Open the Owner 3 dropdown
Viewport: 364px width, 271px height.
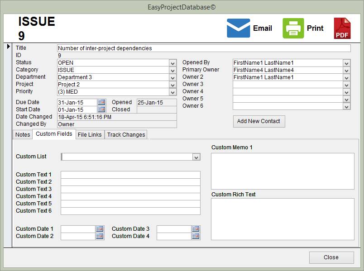point(346,85)
